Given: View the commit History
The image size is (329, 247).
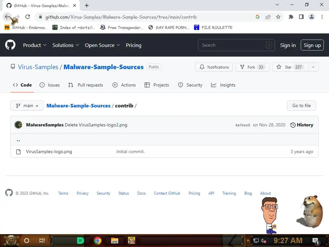Looking at the screenshot, I should click(x=302, y=125).
